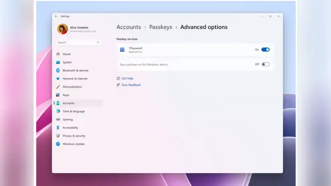This screenshot has height=186, width=331.
Task: Click the Give feedback link
Action: pos(131,85)
